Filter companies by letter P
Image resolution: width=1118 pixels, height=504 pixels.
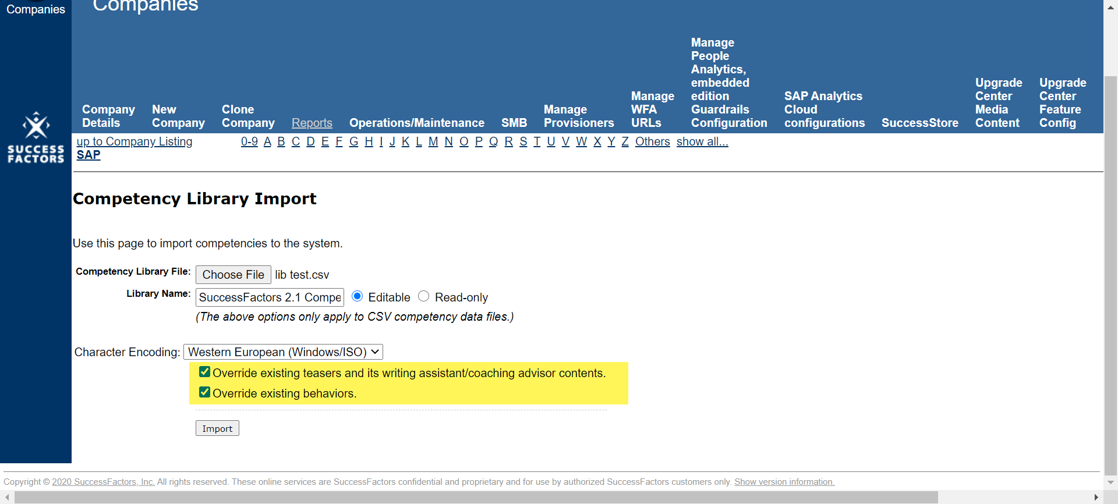(479, 141)
